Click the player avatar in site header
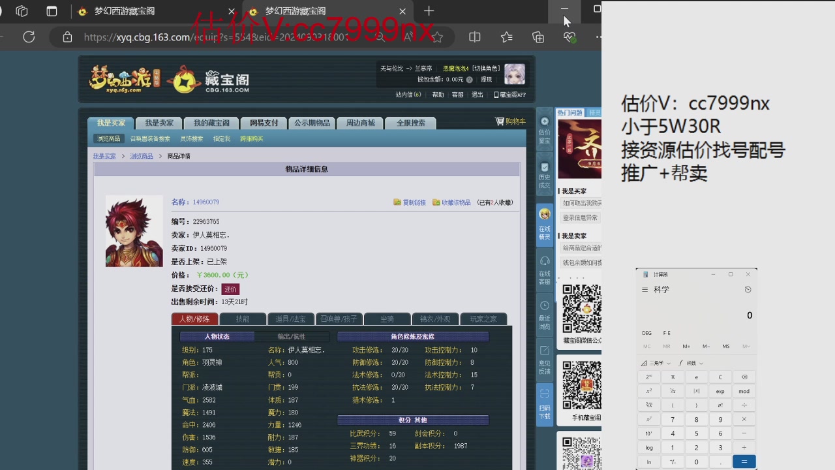The height and width of the screenshot is (470, 835). (515, 74)
